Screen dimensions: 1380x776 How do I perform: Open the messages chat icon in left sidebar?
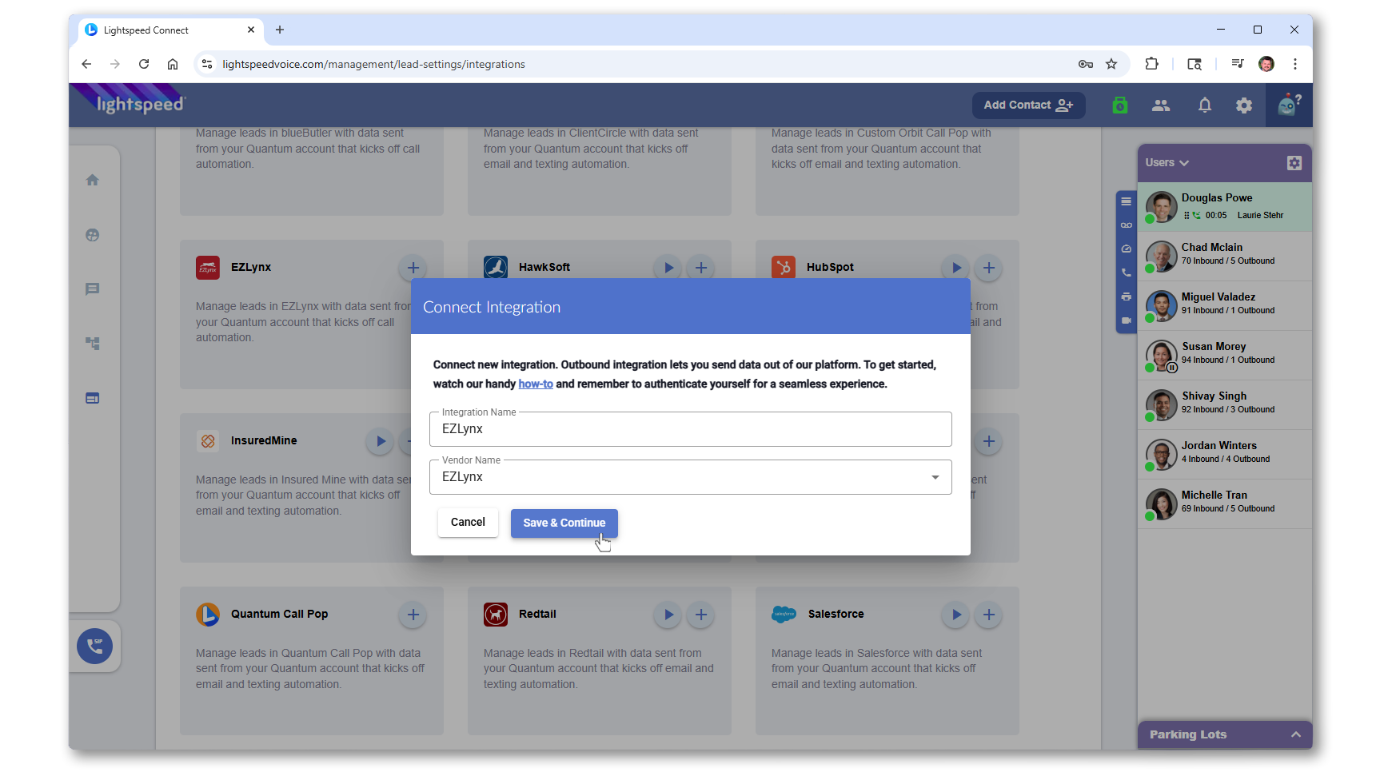coord(93,289)
